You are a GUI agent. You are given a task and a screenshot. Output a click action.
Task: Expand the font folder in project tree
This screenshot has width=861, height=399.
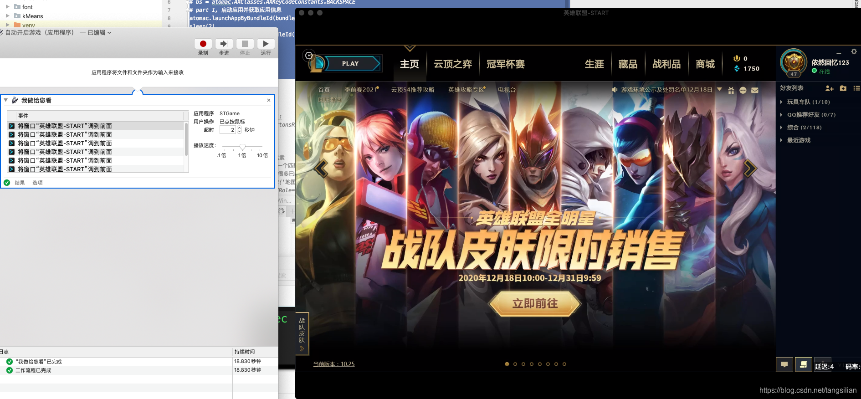tap(7, 7)
